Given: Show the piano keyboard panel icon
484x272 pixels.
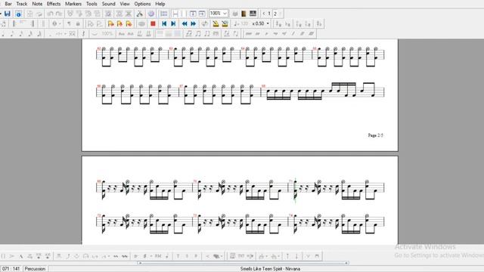Looking at the screenshot, I should click(x=253, y=14).
